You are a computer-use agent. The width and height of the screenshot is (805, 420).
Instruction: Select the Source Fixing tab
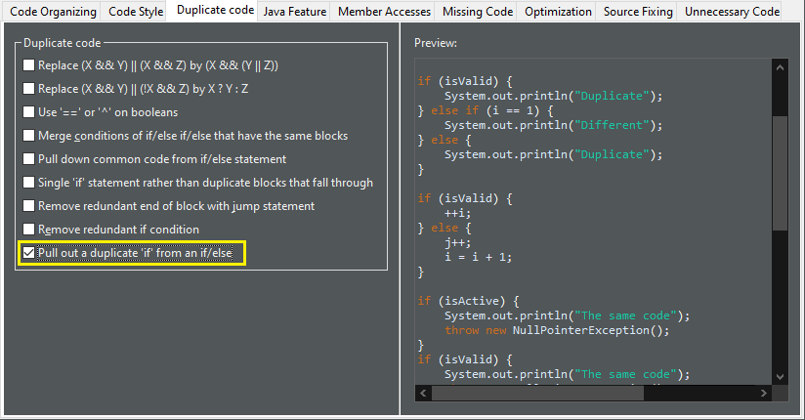tap(638, 12)
